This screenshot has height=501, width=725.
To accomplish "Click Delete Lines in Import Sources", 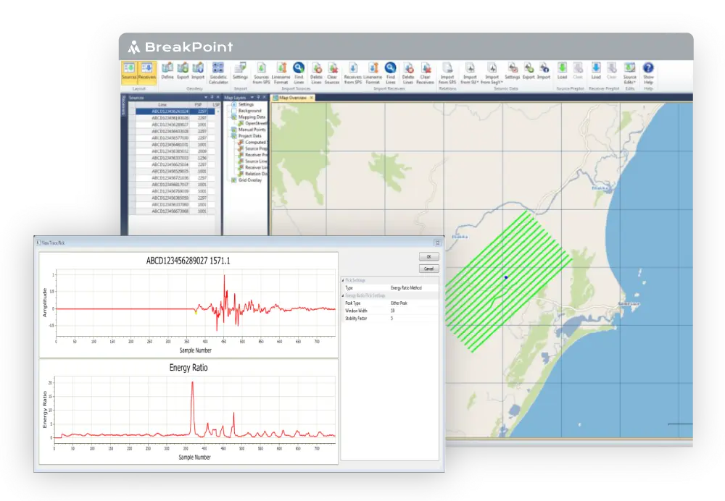I will [x=316, y=73].
